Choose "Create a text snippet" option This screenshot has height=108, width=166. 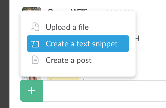click(x=81, y=44)
